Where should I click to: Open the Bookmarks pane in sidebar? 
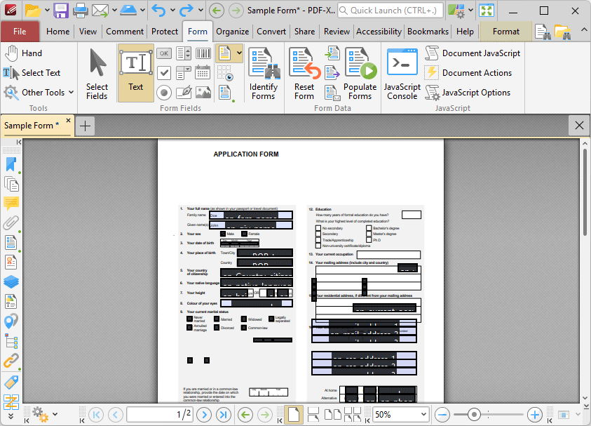click(x=11, y=164)
